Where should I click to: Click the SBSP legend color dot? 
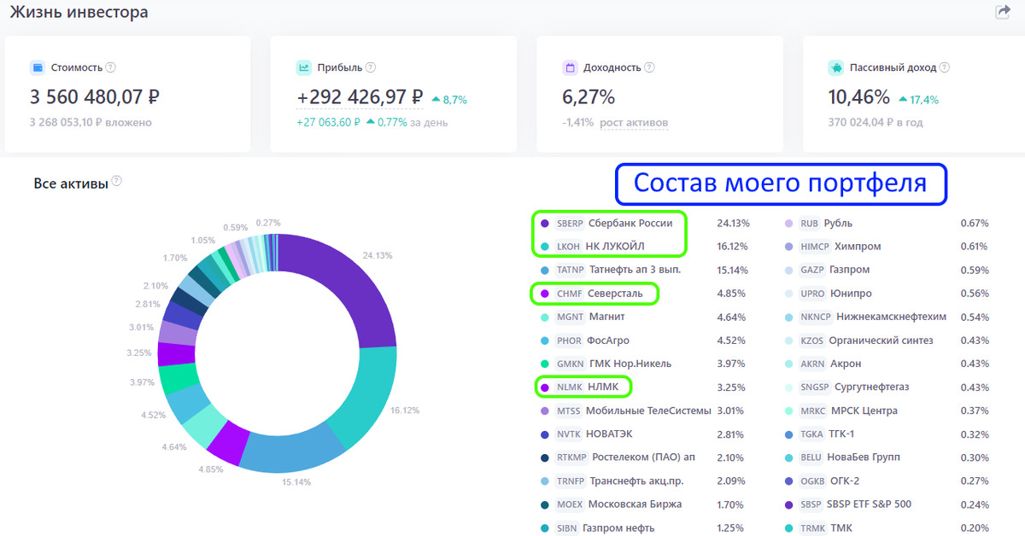[788, 504]
